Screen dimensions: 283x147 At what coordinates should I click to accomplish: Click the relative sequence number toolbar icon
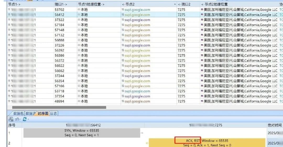[11, 119]
